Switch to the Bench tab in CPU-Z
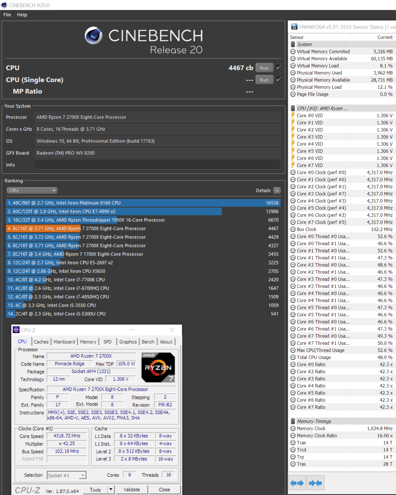 click(148, 342)
